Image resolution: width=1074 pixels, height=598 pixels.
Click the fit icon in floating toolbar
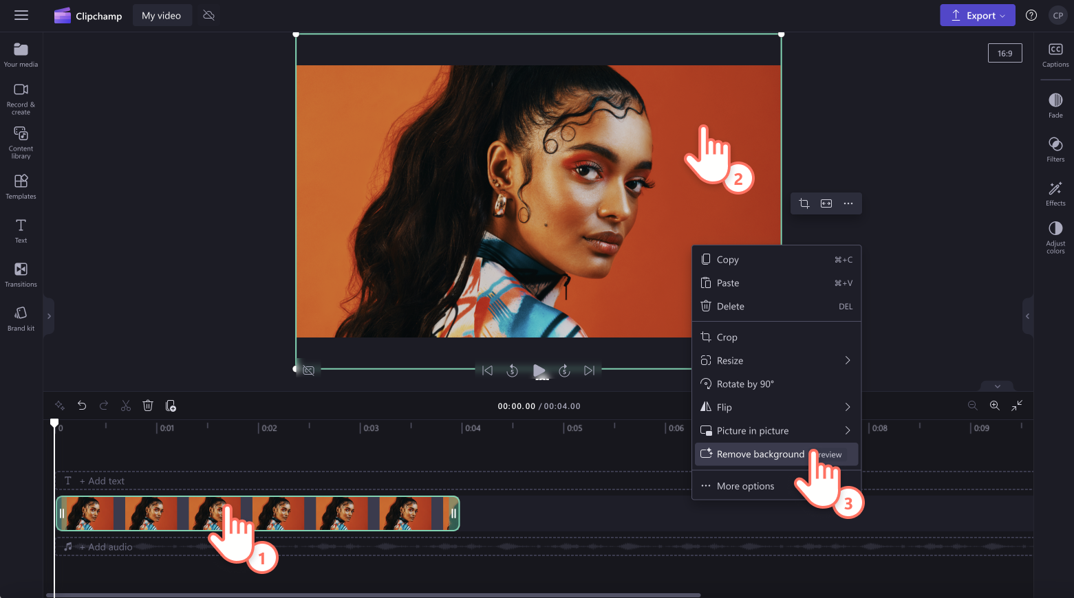[x=826, y=203]
